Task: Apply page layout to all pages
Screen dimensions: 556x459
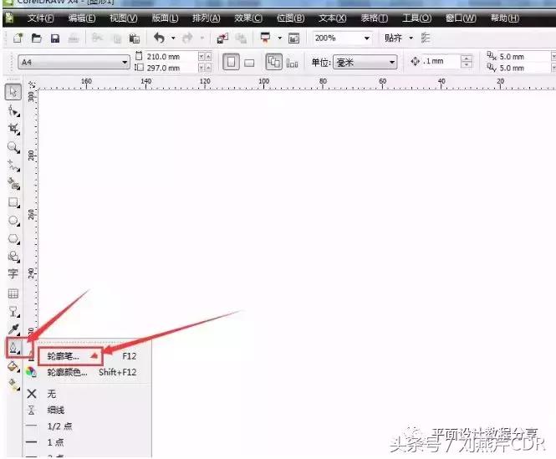Action: pos(273,63)
